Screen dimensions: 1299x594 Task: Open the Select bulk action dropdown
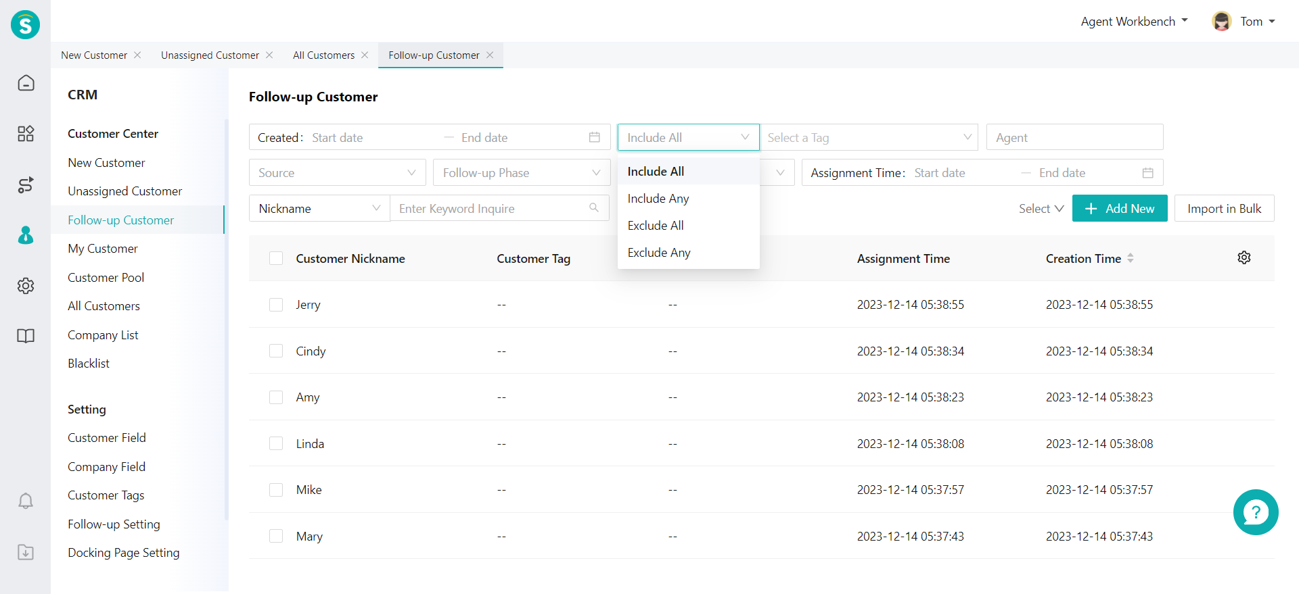1041,209
